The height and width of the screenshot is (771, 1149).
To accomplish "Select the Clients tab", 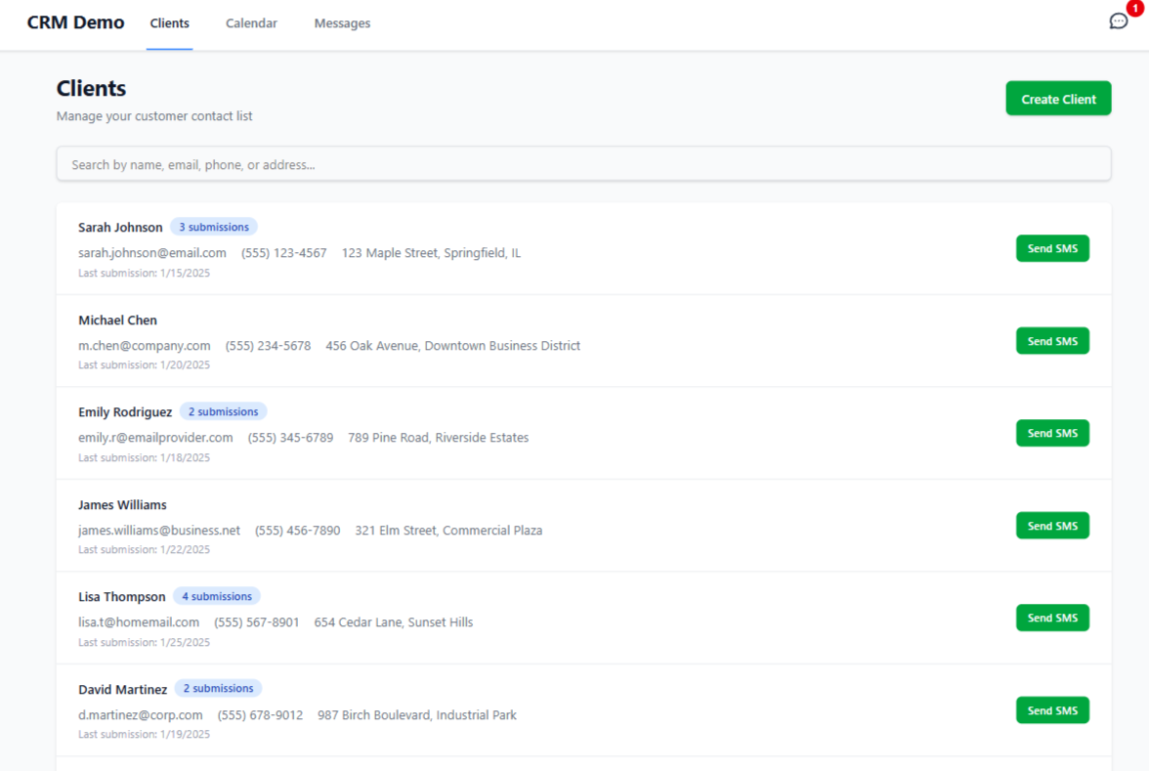I will [x=169, y=22].
